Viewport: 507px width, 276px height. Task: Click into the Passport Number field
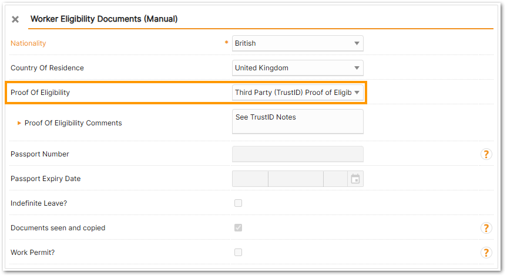pyautogui.click(x=297, y=154)
